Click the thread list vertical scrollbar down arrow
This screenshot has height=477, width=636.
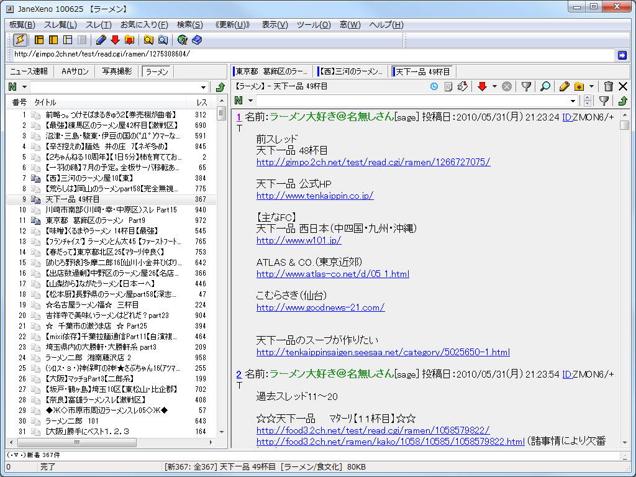tap(222, 432)
